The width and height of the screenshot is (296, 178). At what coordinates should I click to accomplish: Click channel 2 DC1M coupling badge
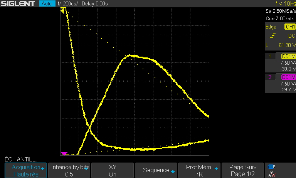point(288,77)
